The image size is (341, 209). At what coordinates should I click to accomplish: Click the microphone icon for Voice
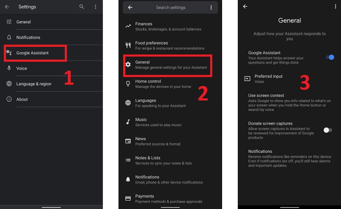click(x=9, y=68)
